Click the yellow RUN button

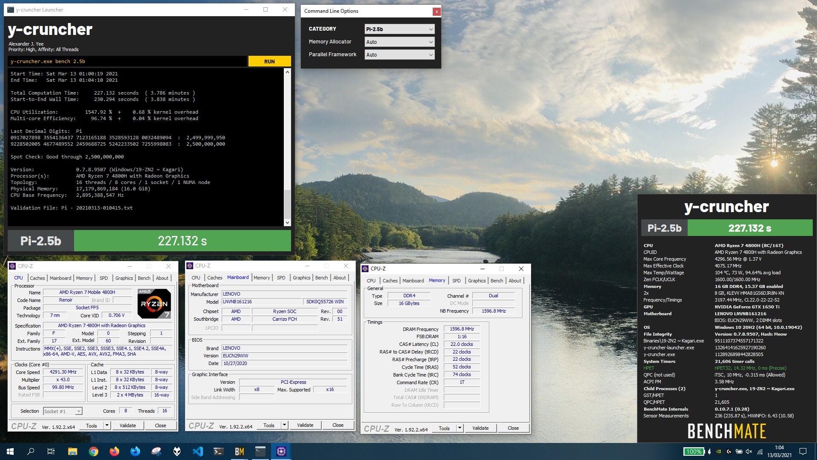pyautogui.click(x=269, y=61)
